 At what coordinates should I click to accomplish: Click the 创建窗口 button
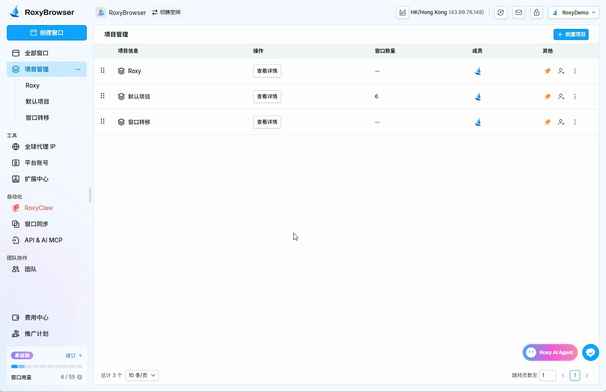47,33
